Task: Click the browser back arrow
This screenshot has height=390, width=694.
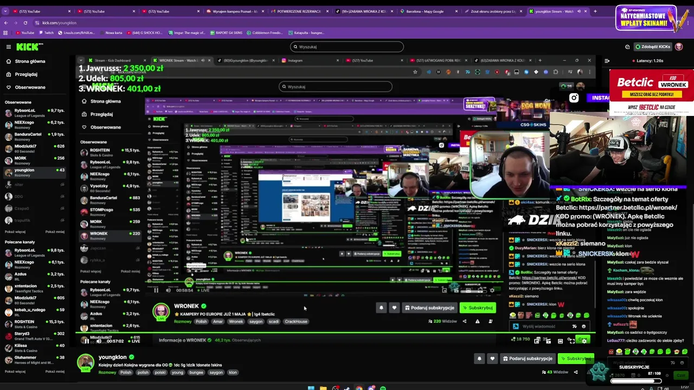Action: (6, 23)
